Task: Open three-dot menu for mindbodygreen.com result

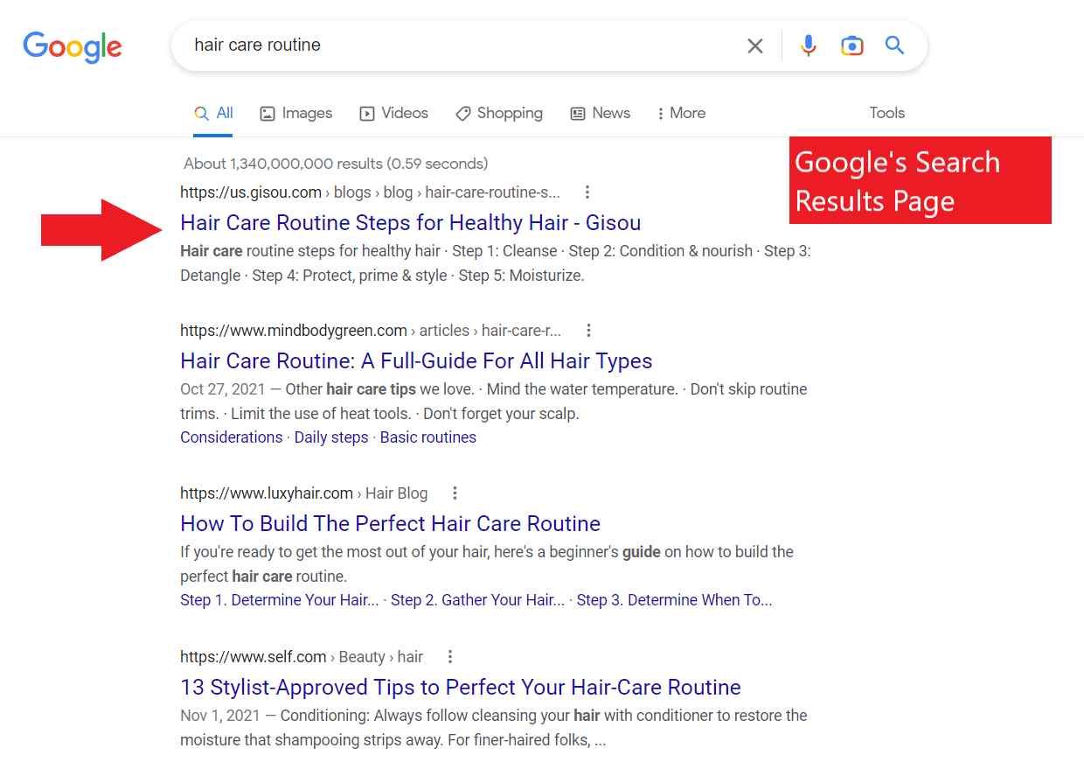Action: point(588,330)
